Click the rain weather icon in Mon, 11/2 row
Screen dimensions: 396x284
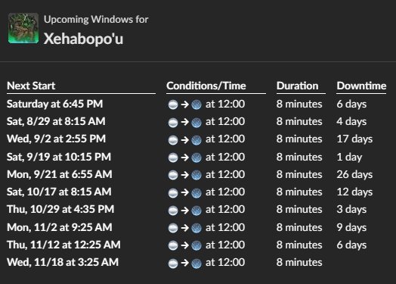coord(196,228)
